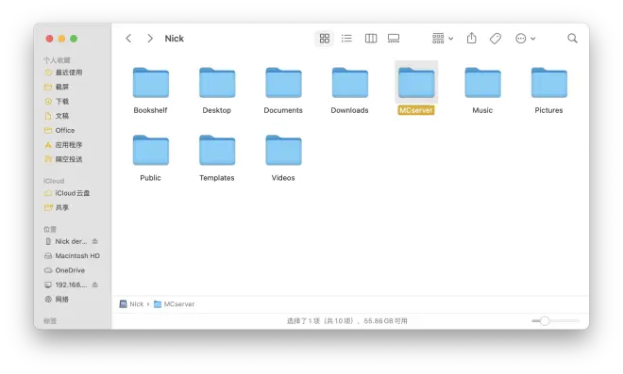The width and height of the screenshot is (623, 374).
Task: Open 下载 in the sidebar
Action: [57, 101]
